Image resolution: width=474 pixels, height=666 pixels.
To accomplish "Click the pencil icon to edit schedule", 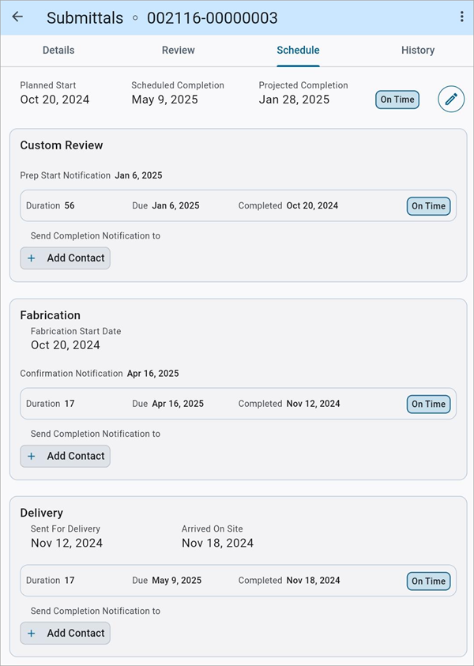I will (450, 99).
